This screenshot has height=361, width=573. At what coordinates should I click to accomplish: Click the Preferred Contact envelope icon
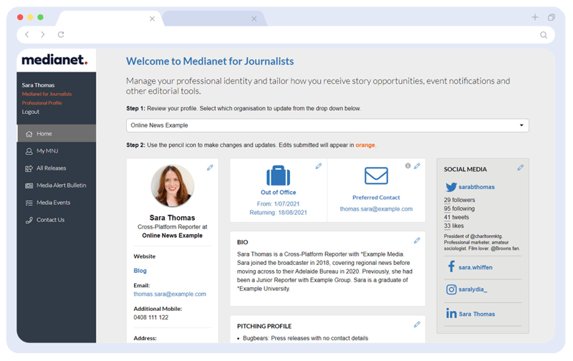pos(376,175)
